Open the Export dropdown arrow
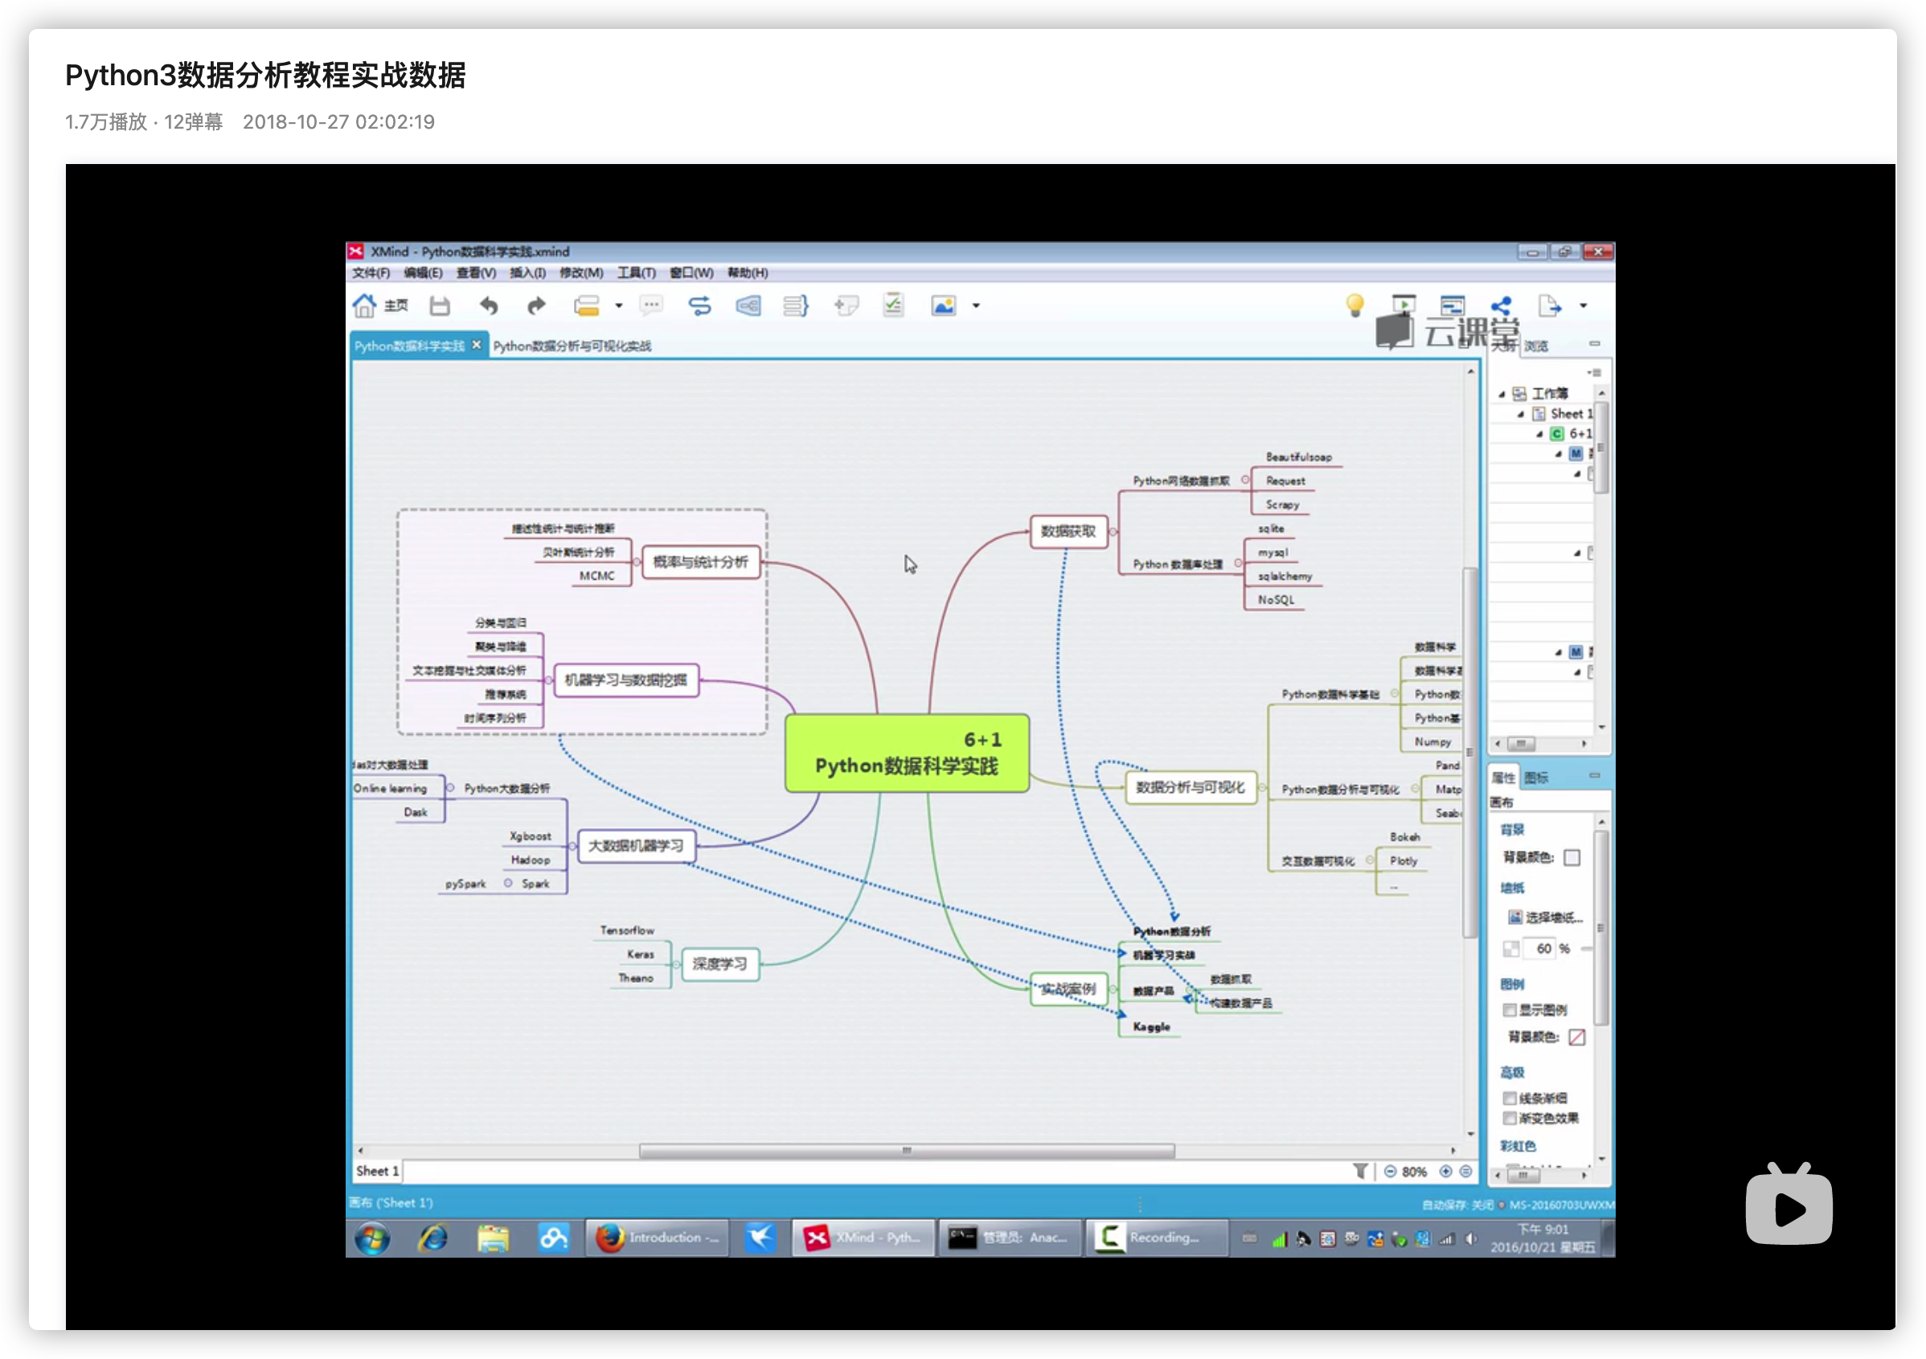Viewport: 1926px width, 1359px height. (1584, 306)
